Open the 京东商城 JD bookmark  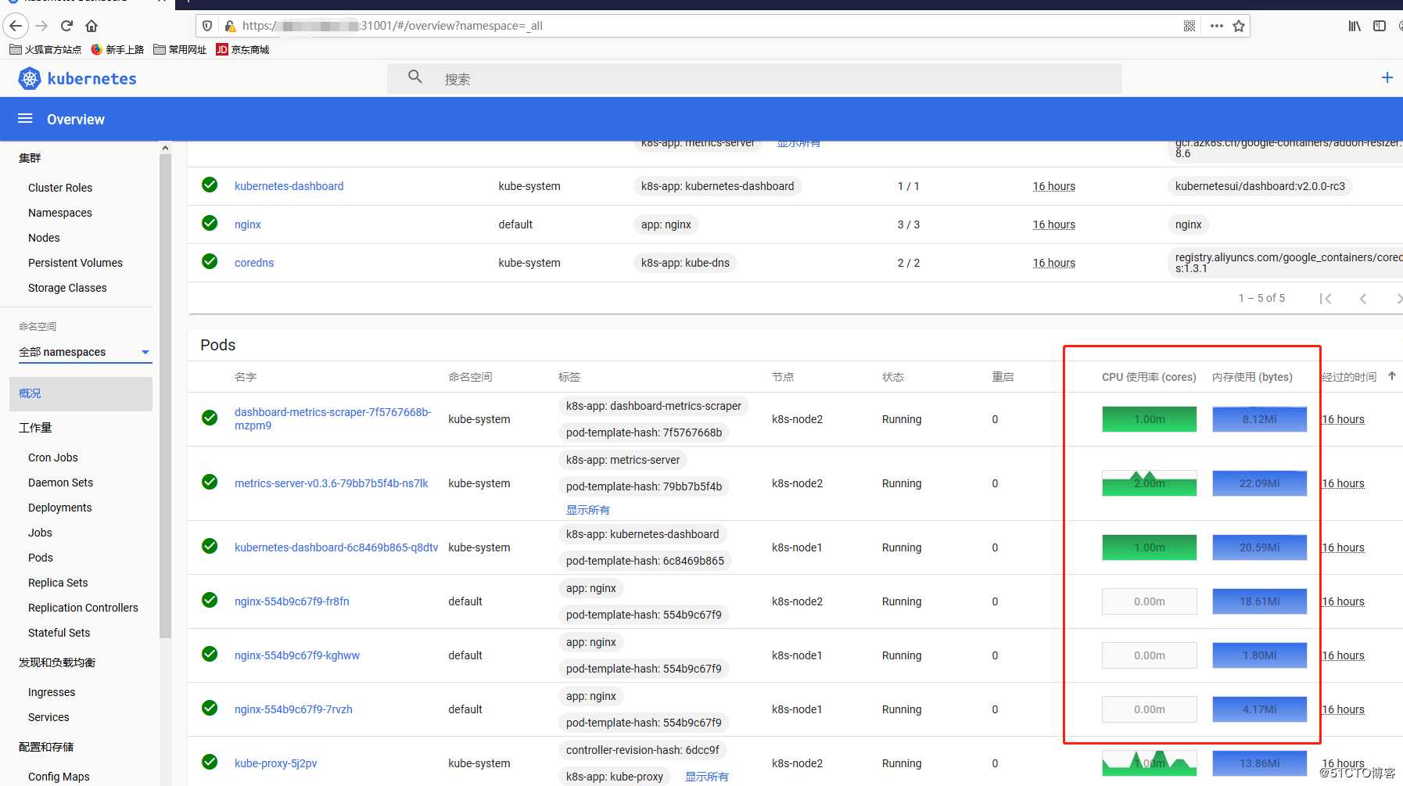pyautogui.click(x=242, y=49)
